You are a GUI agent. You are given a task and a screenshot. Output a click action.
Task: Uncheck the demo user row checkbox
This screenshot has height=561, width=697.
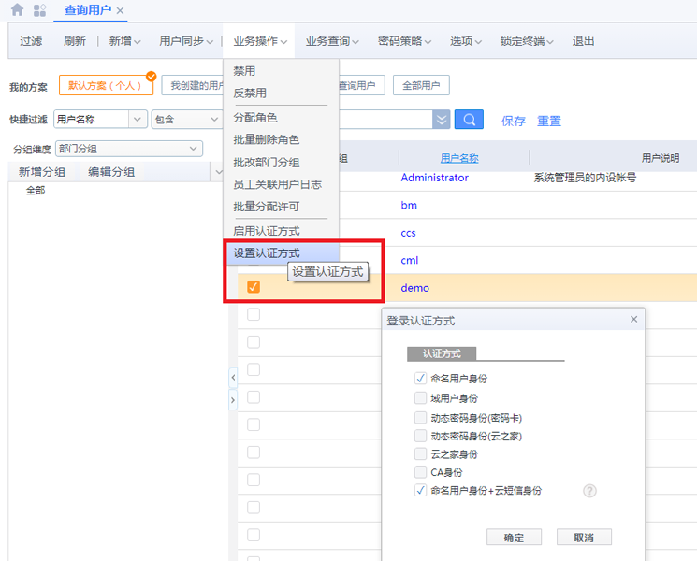point(254,288)
